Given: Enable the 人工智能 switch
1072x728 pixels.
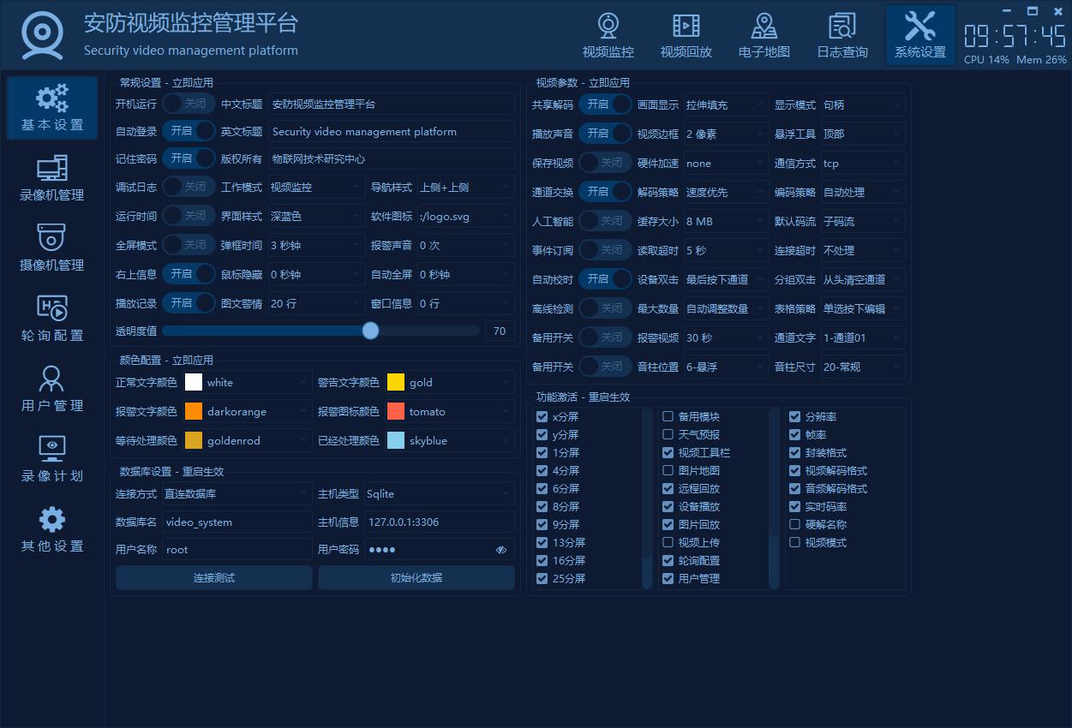Looking at the screenshot, I should tap(605, 221).
